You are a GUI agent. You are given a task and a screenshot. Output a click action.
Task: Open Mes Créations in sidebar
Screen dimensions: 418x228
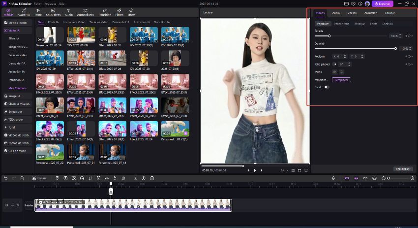[x=18, y=88]
